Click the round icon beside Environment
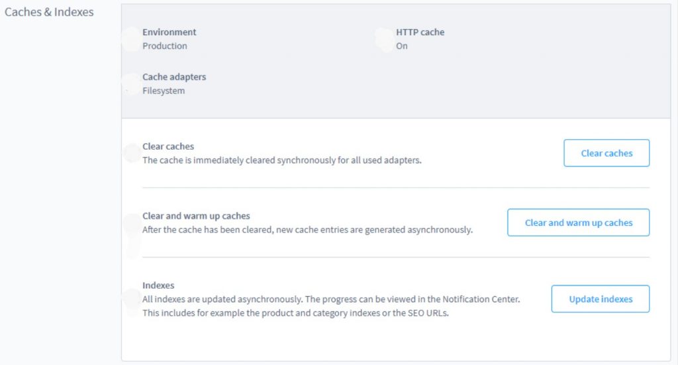The width and height of the screenshot is (678, 365). [x=131, y=39]
